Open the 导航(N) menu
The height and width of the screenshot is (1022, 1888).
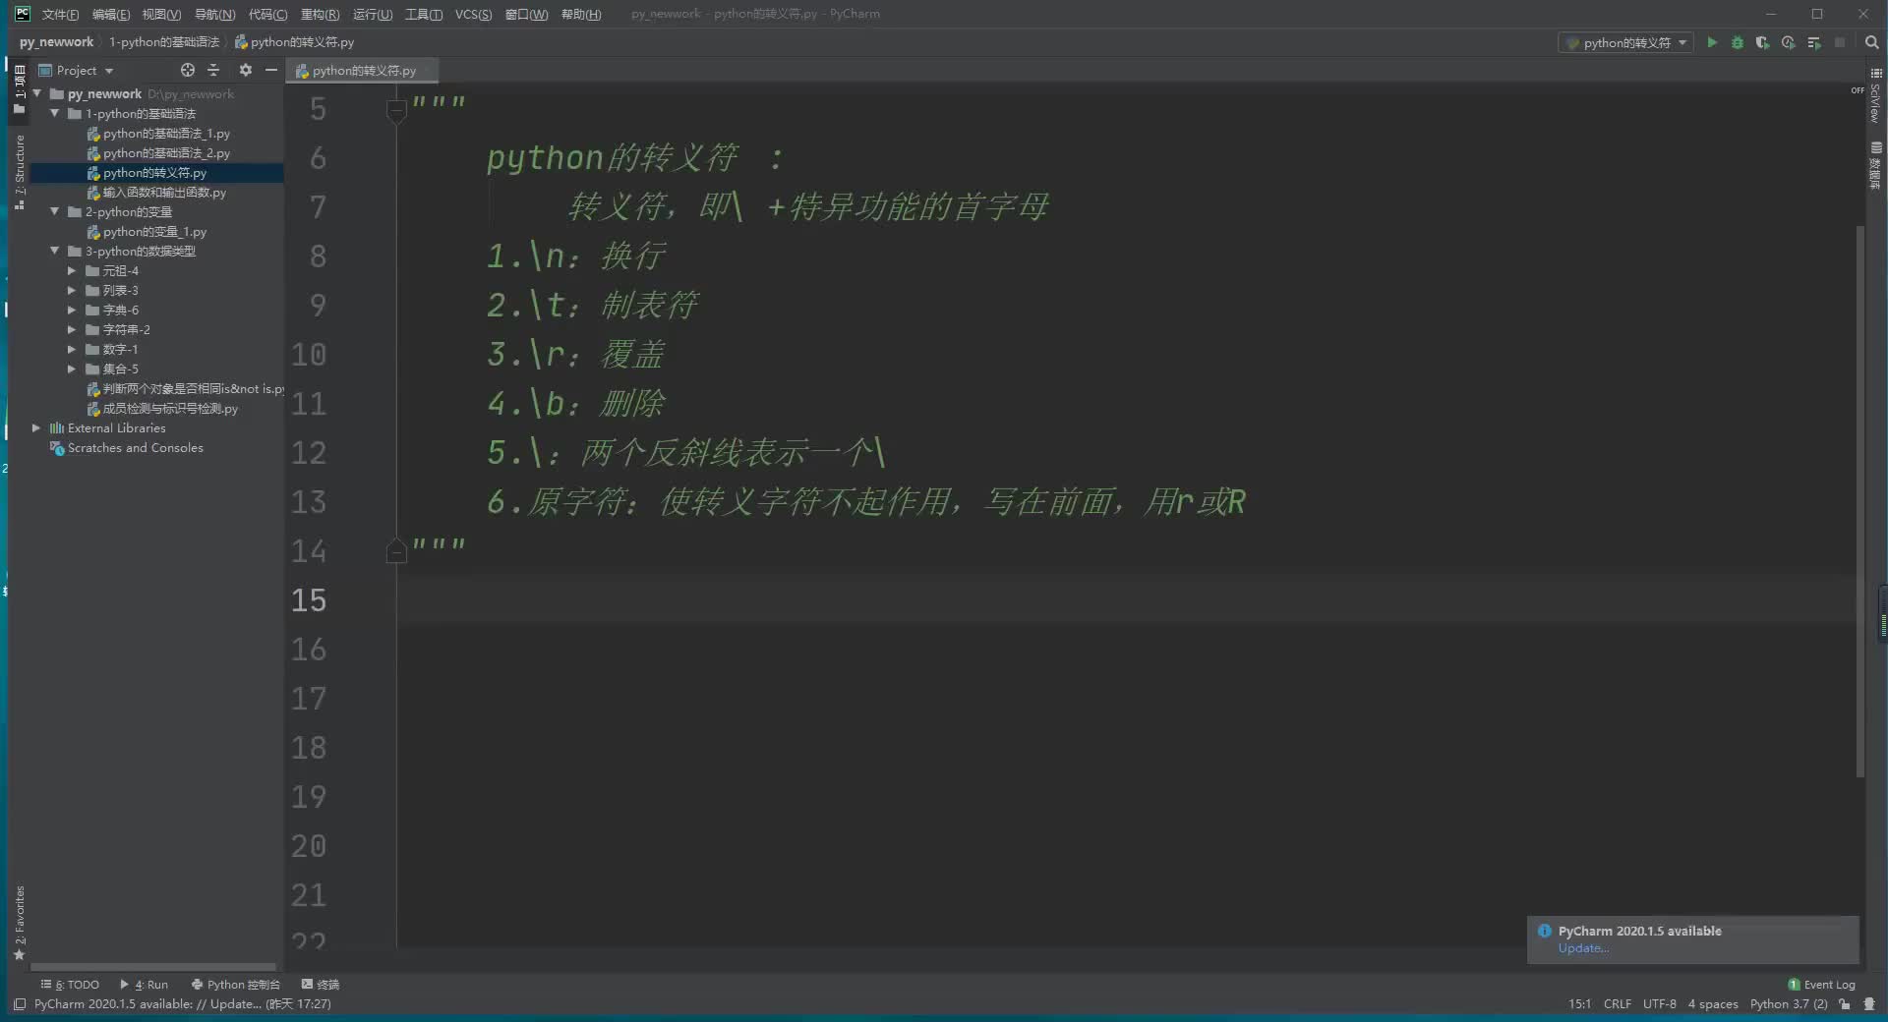(214, 14)
